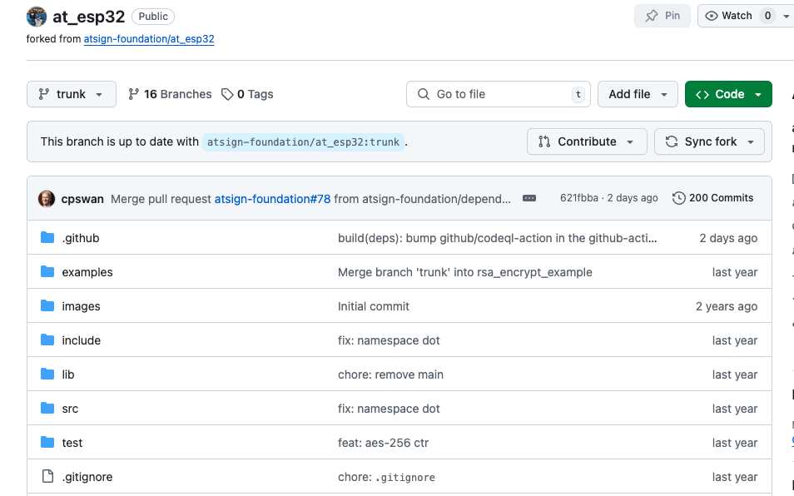The image size is (794, 496).
Task: Open the Watch dropdown arrow
Action: (x=786, y=16)
